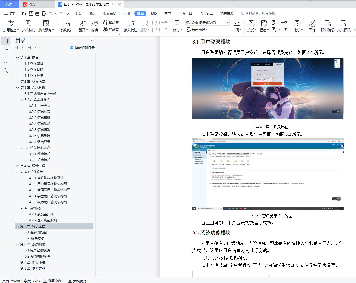The width and height of the screenshot is (356, 283).
Task: Reject the revision (拒绝)
Action: [x=264, y=26]
